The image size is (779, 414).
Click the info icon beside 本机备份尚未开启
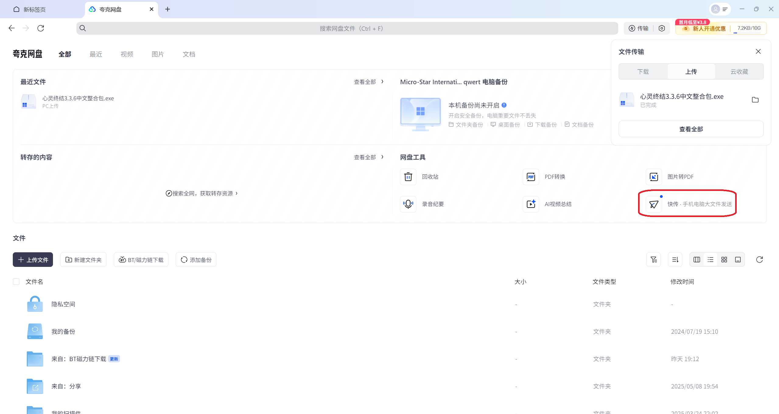pos(504,105)
